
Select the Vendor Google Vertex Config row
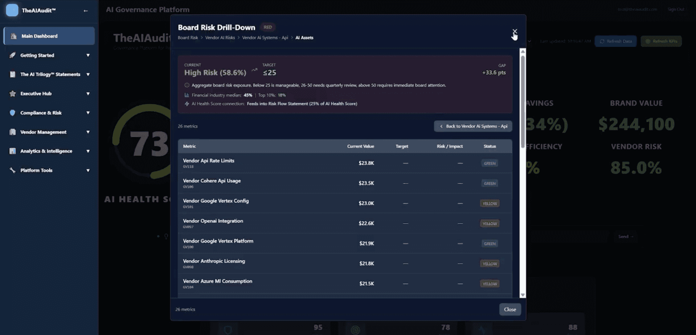click(345, 203)
